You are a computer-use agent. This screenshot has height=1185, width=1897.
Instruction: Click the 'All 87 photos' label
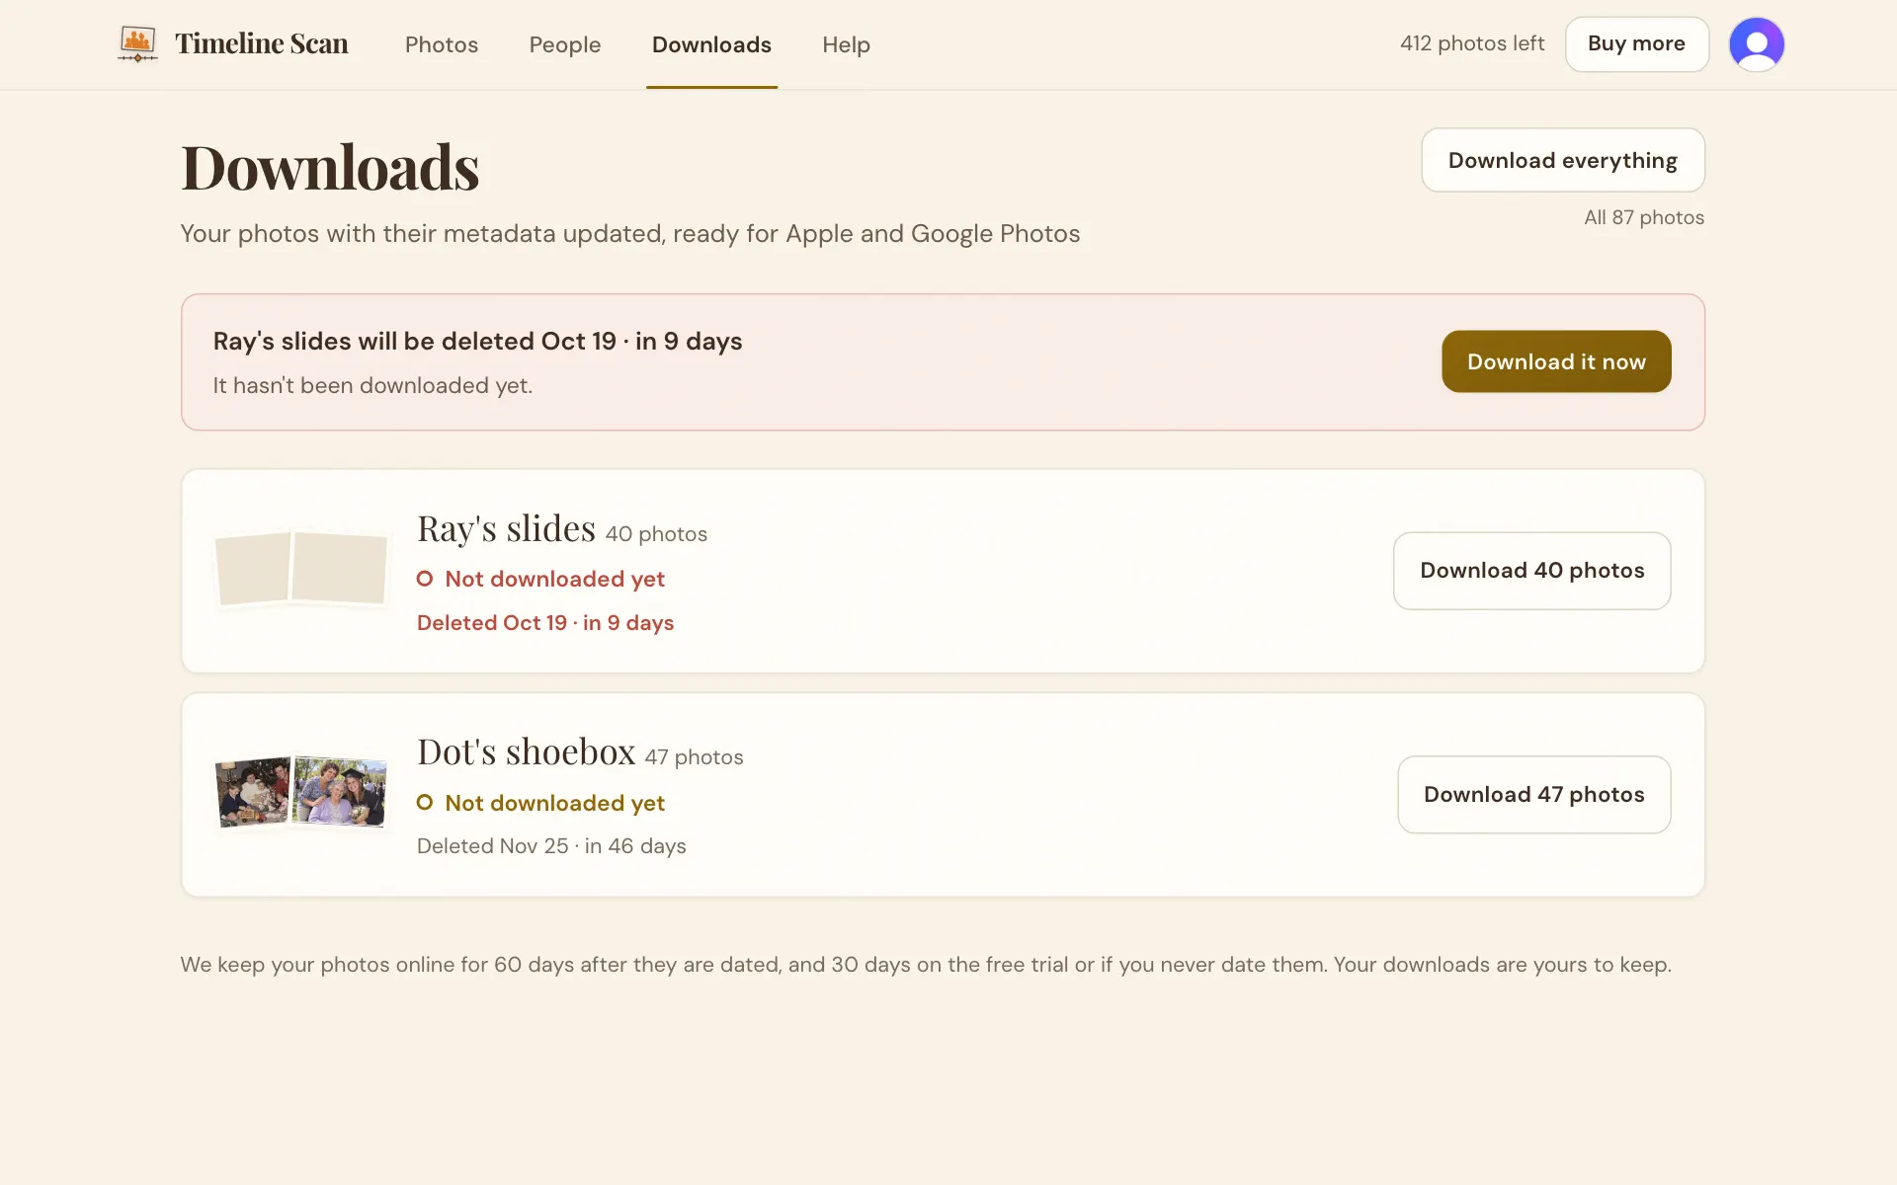pyautogui.click(x=1644, y=217)
